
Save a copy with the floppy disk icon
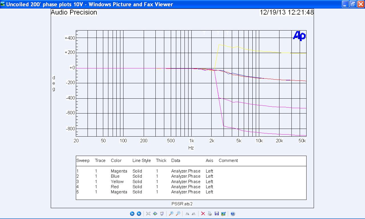coord(217,214)
